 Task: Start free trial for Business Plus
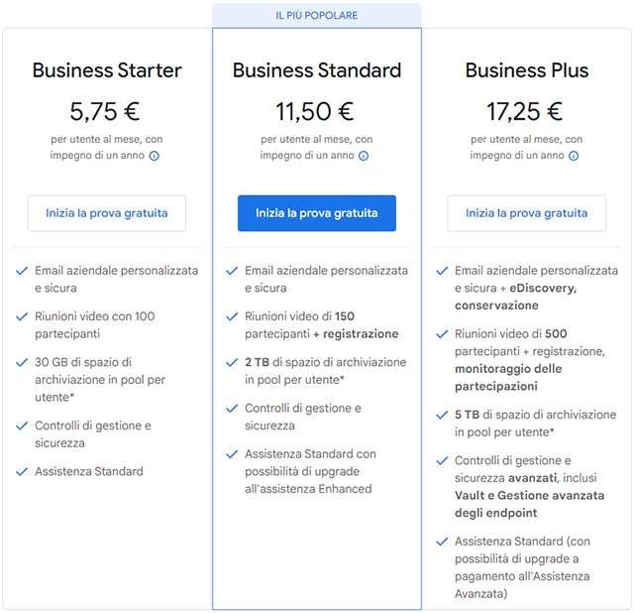tap(527, 213)
